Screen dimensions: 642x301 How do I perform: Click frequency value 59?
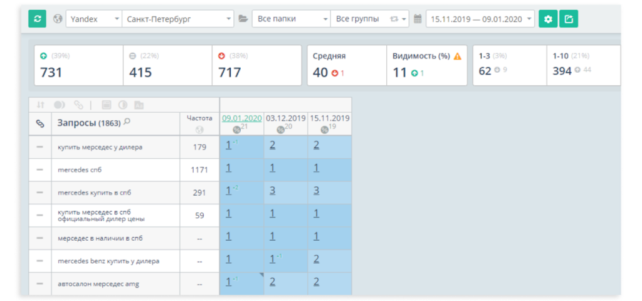coord(199,216)
